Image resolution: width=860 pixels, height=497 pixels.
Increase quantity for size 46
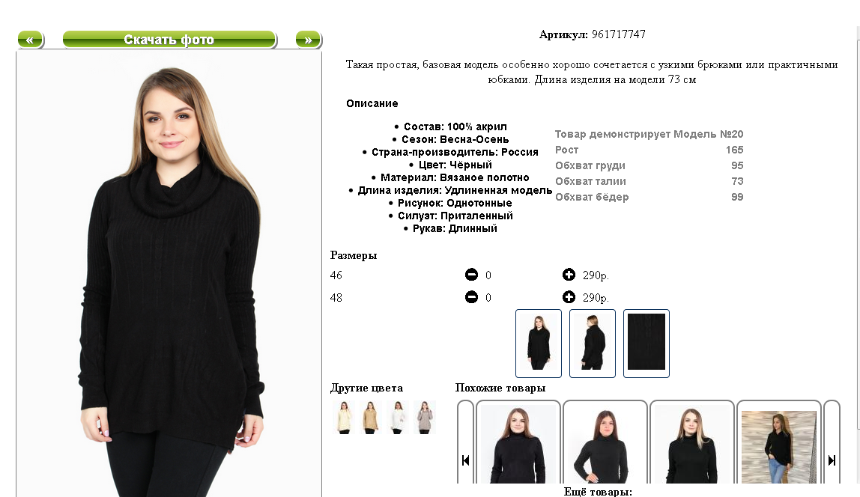pos(569,275)
